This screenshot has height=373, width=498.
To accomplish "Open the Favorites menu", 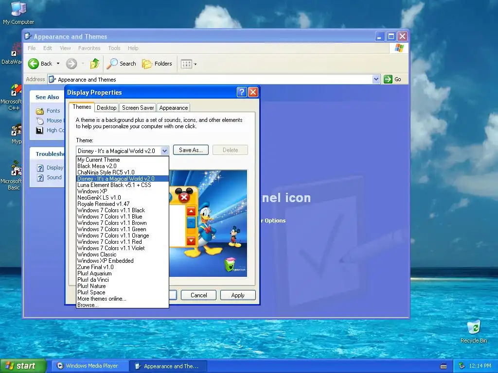I will [x=89, y=48].
